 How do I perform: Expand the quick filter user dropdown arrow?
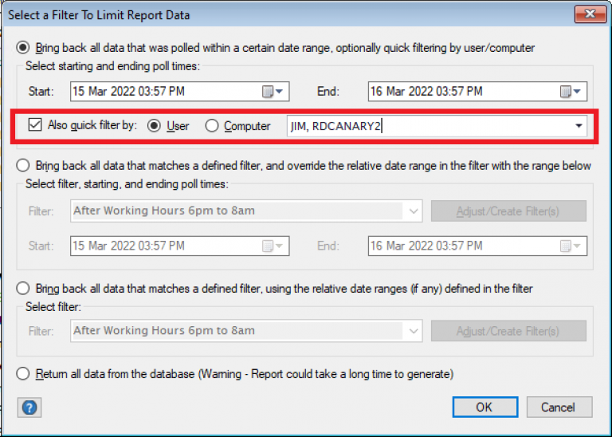[579, 126]
